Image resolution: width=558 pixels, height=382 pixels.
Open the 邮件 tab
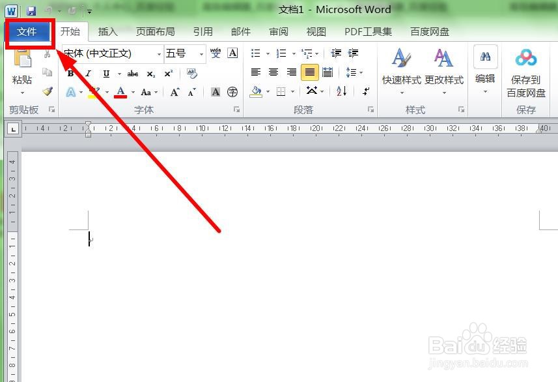point(240,32)
